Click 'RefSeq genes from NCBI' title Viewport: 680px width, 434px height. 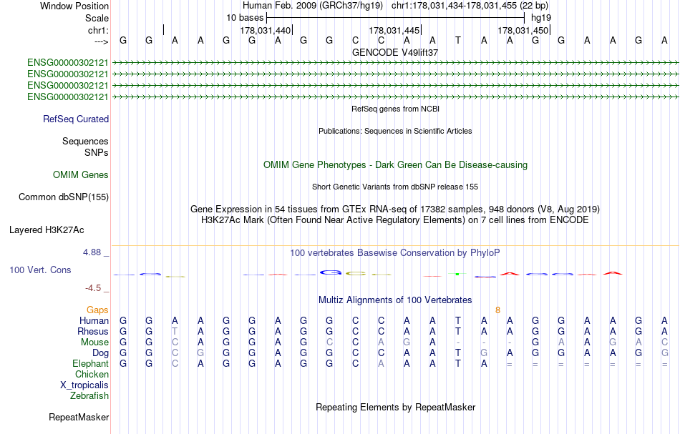coord(395,109)
